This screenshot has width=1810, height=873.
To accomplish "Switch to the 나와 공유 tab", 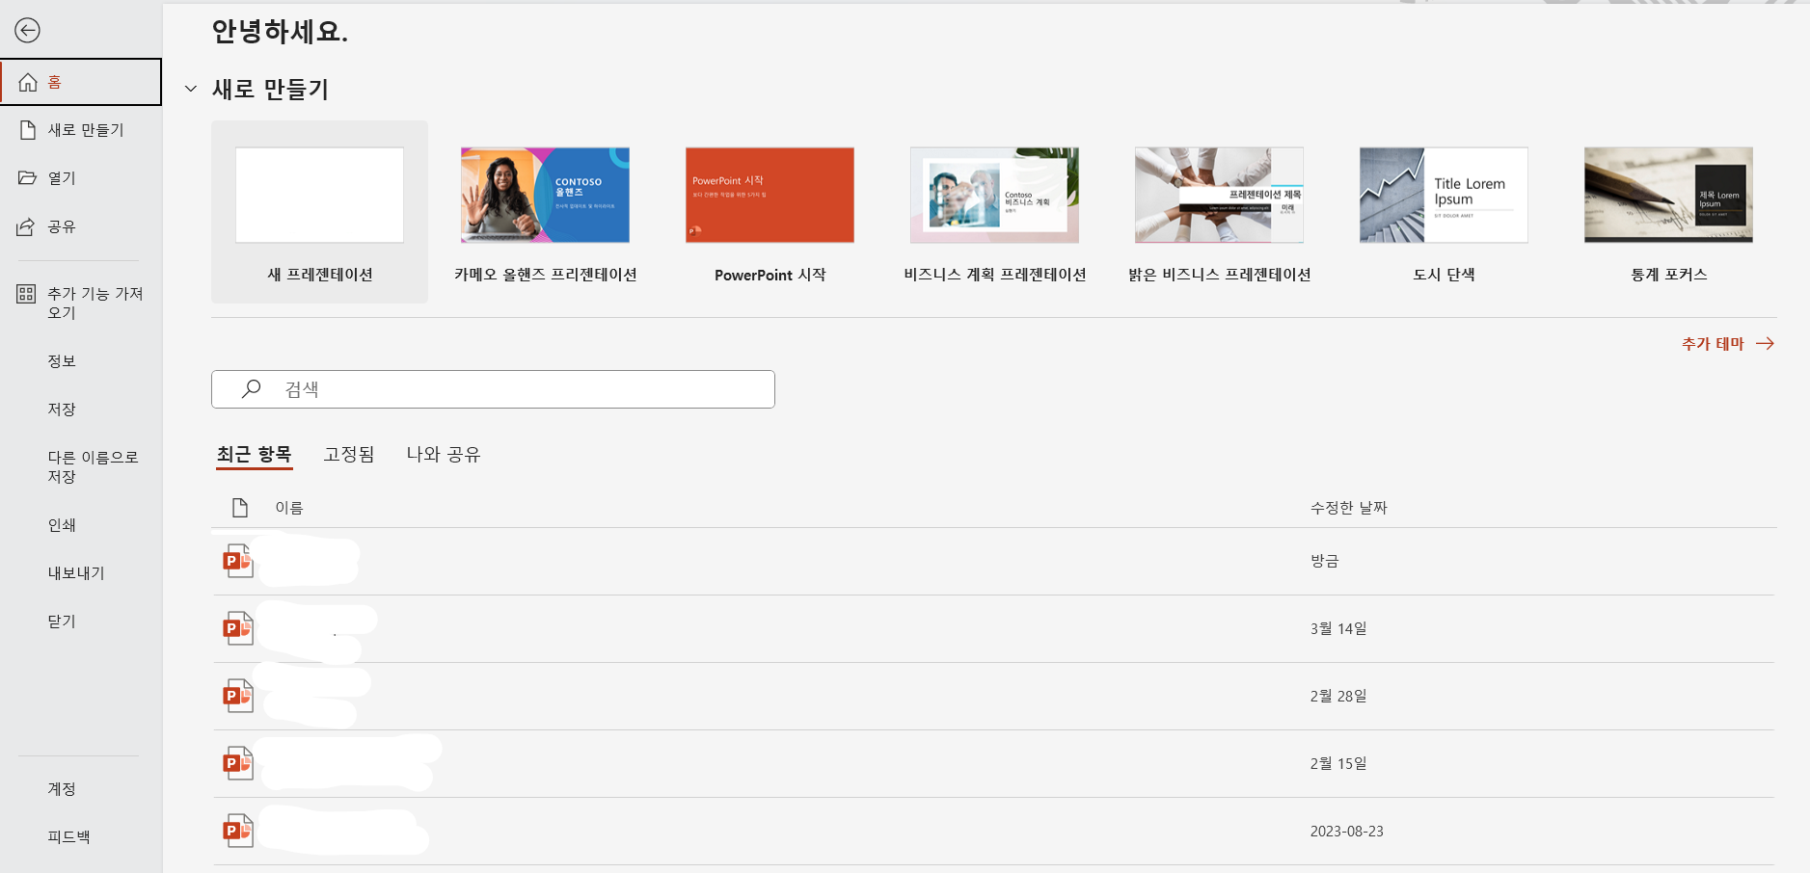I will point(444,454).
